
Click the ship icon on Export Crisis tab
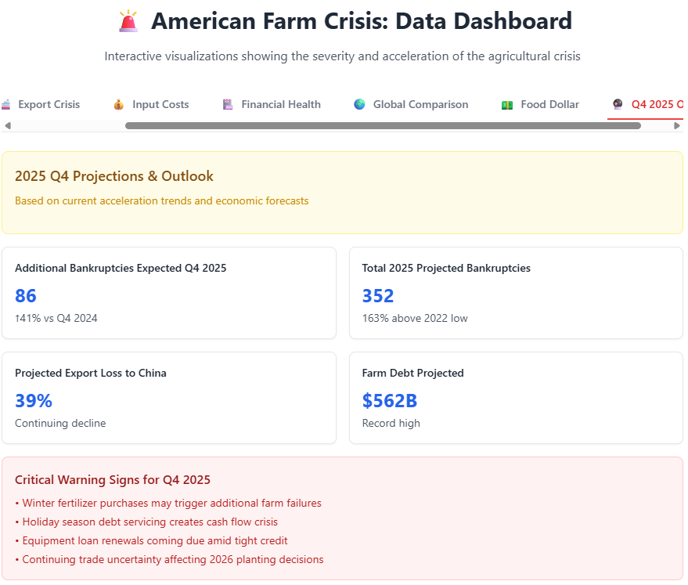pos(5,104)
